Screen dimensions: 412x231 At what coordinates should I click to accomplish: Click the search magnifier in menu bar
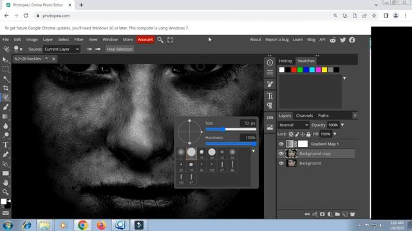[x=160, y=40]
